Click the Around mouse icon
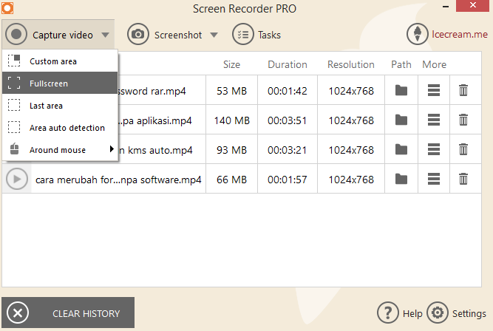The width and height of the screenshot is (493, 331). [14, 149]
